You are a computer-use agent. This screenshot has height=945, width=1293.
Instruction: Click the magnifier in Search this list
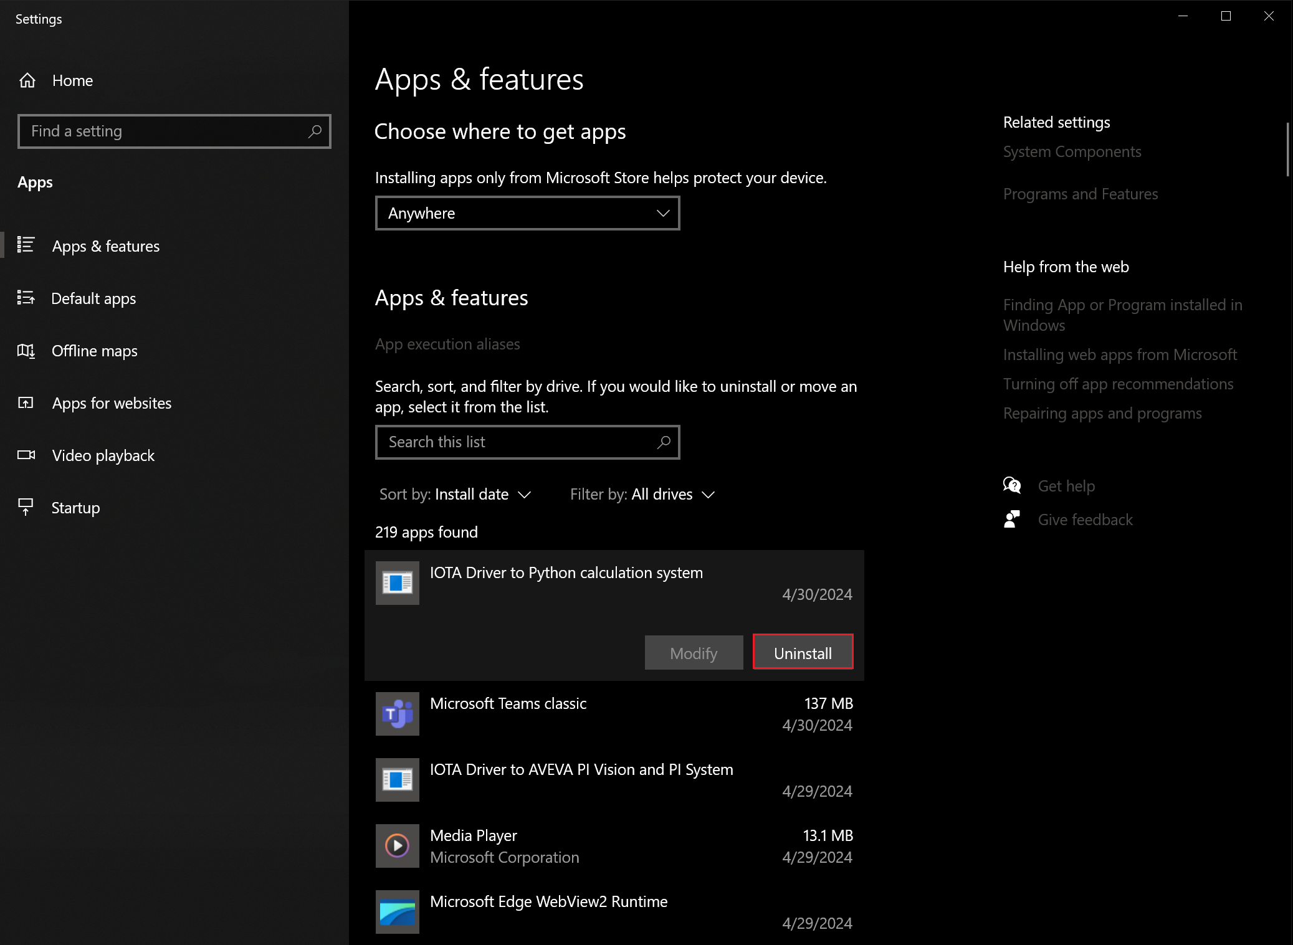(x=664, y=442)
